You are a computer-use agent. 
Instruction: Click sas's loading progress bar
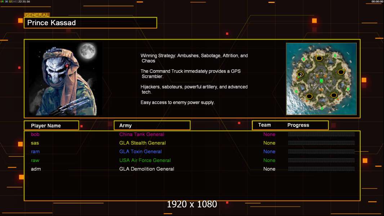click(321, 143)
